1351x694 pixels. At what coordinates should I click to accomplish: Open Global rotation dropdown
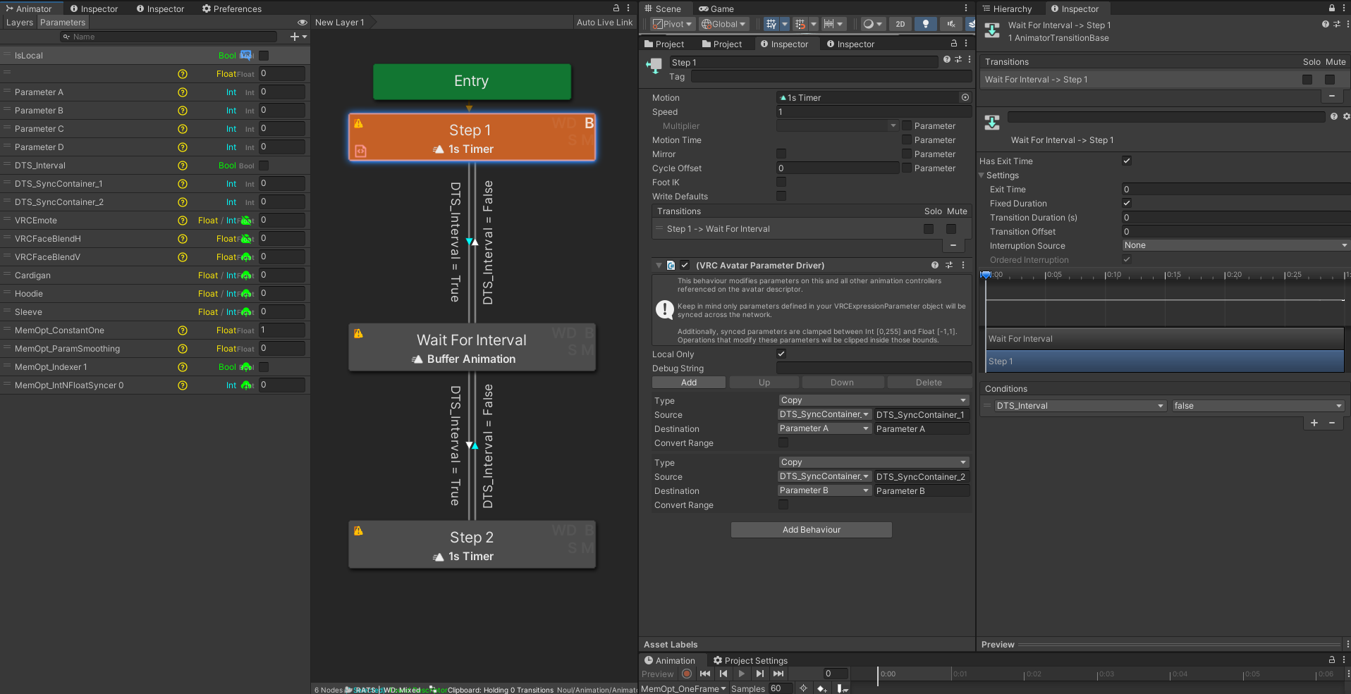click(x=723, y=24)
